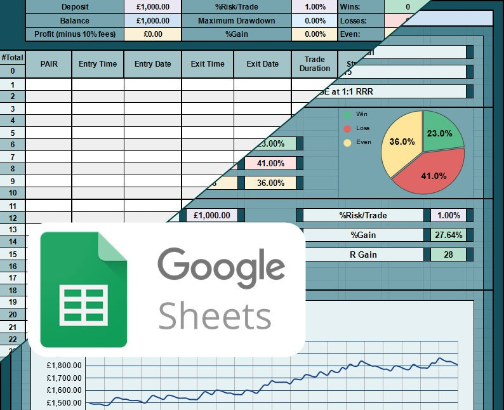Screen dimensions: 504x410
Task: Click the Entry Time column header
Action: coord(98,64)
